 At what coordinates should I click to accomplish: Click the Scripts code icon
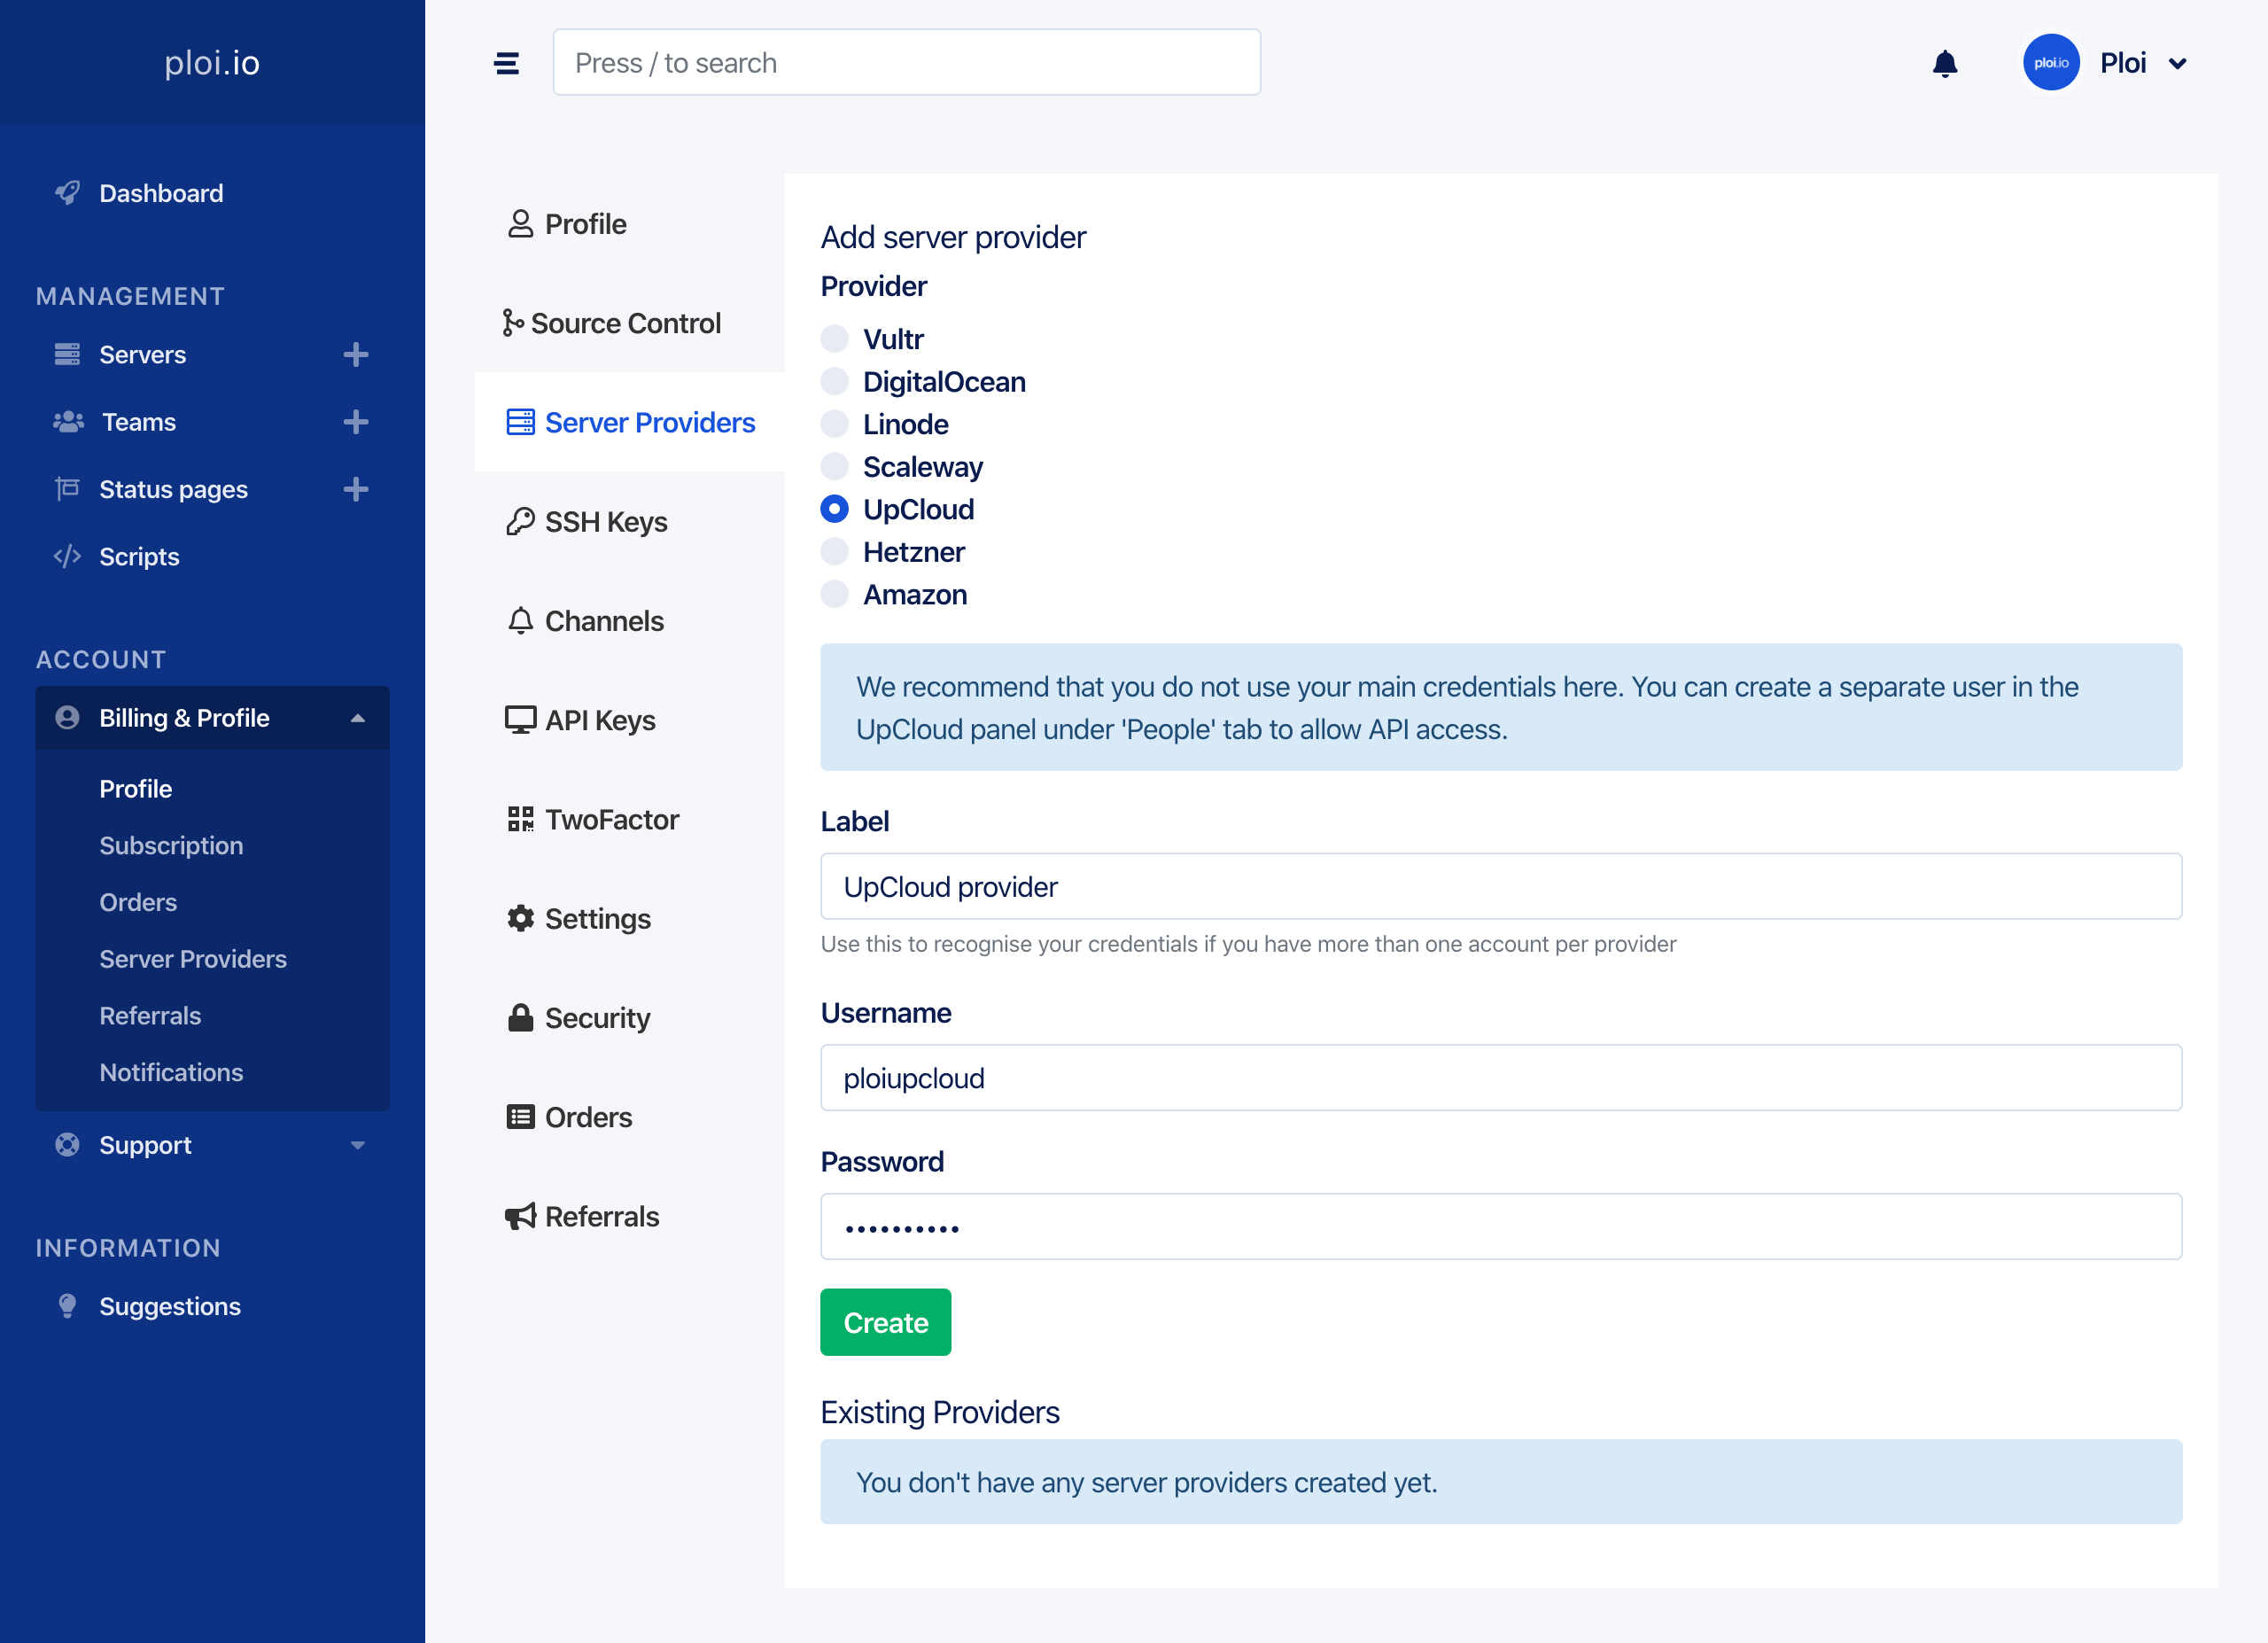coord(68,557)
